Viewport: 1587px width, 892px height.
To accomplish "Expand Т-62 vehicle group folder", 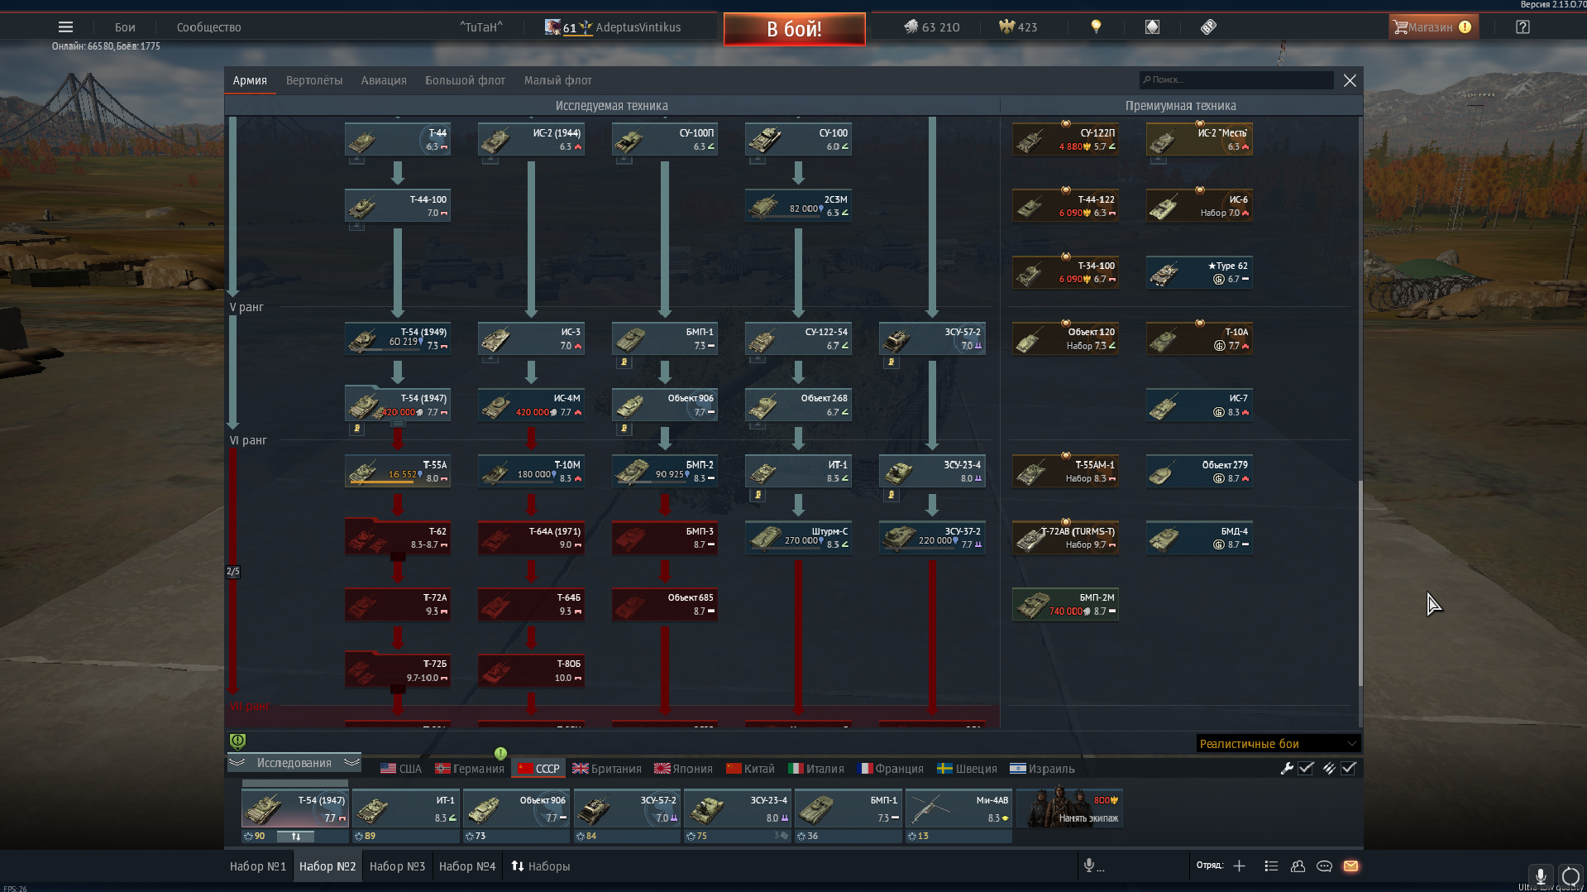I will [398, 558].
